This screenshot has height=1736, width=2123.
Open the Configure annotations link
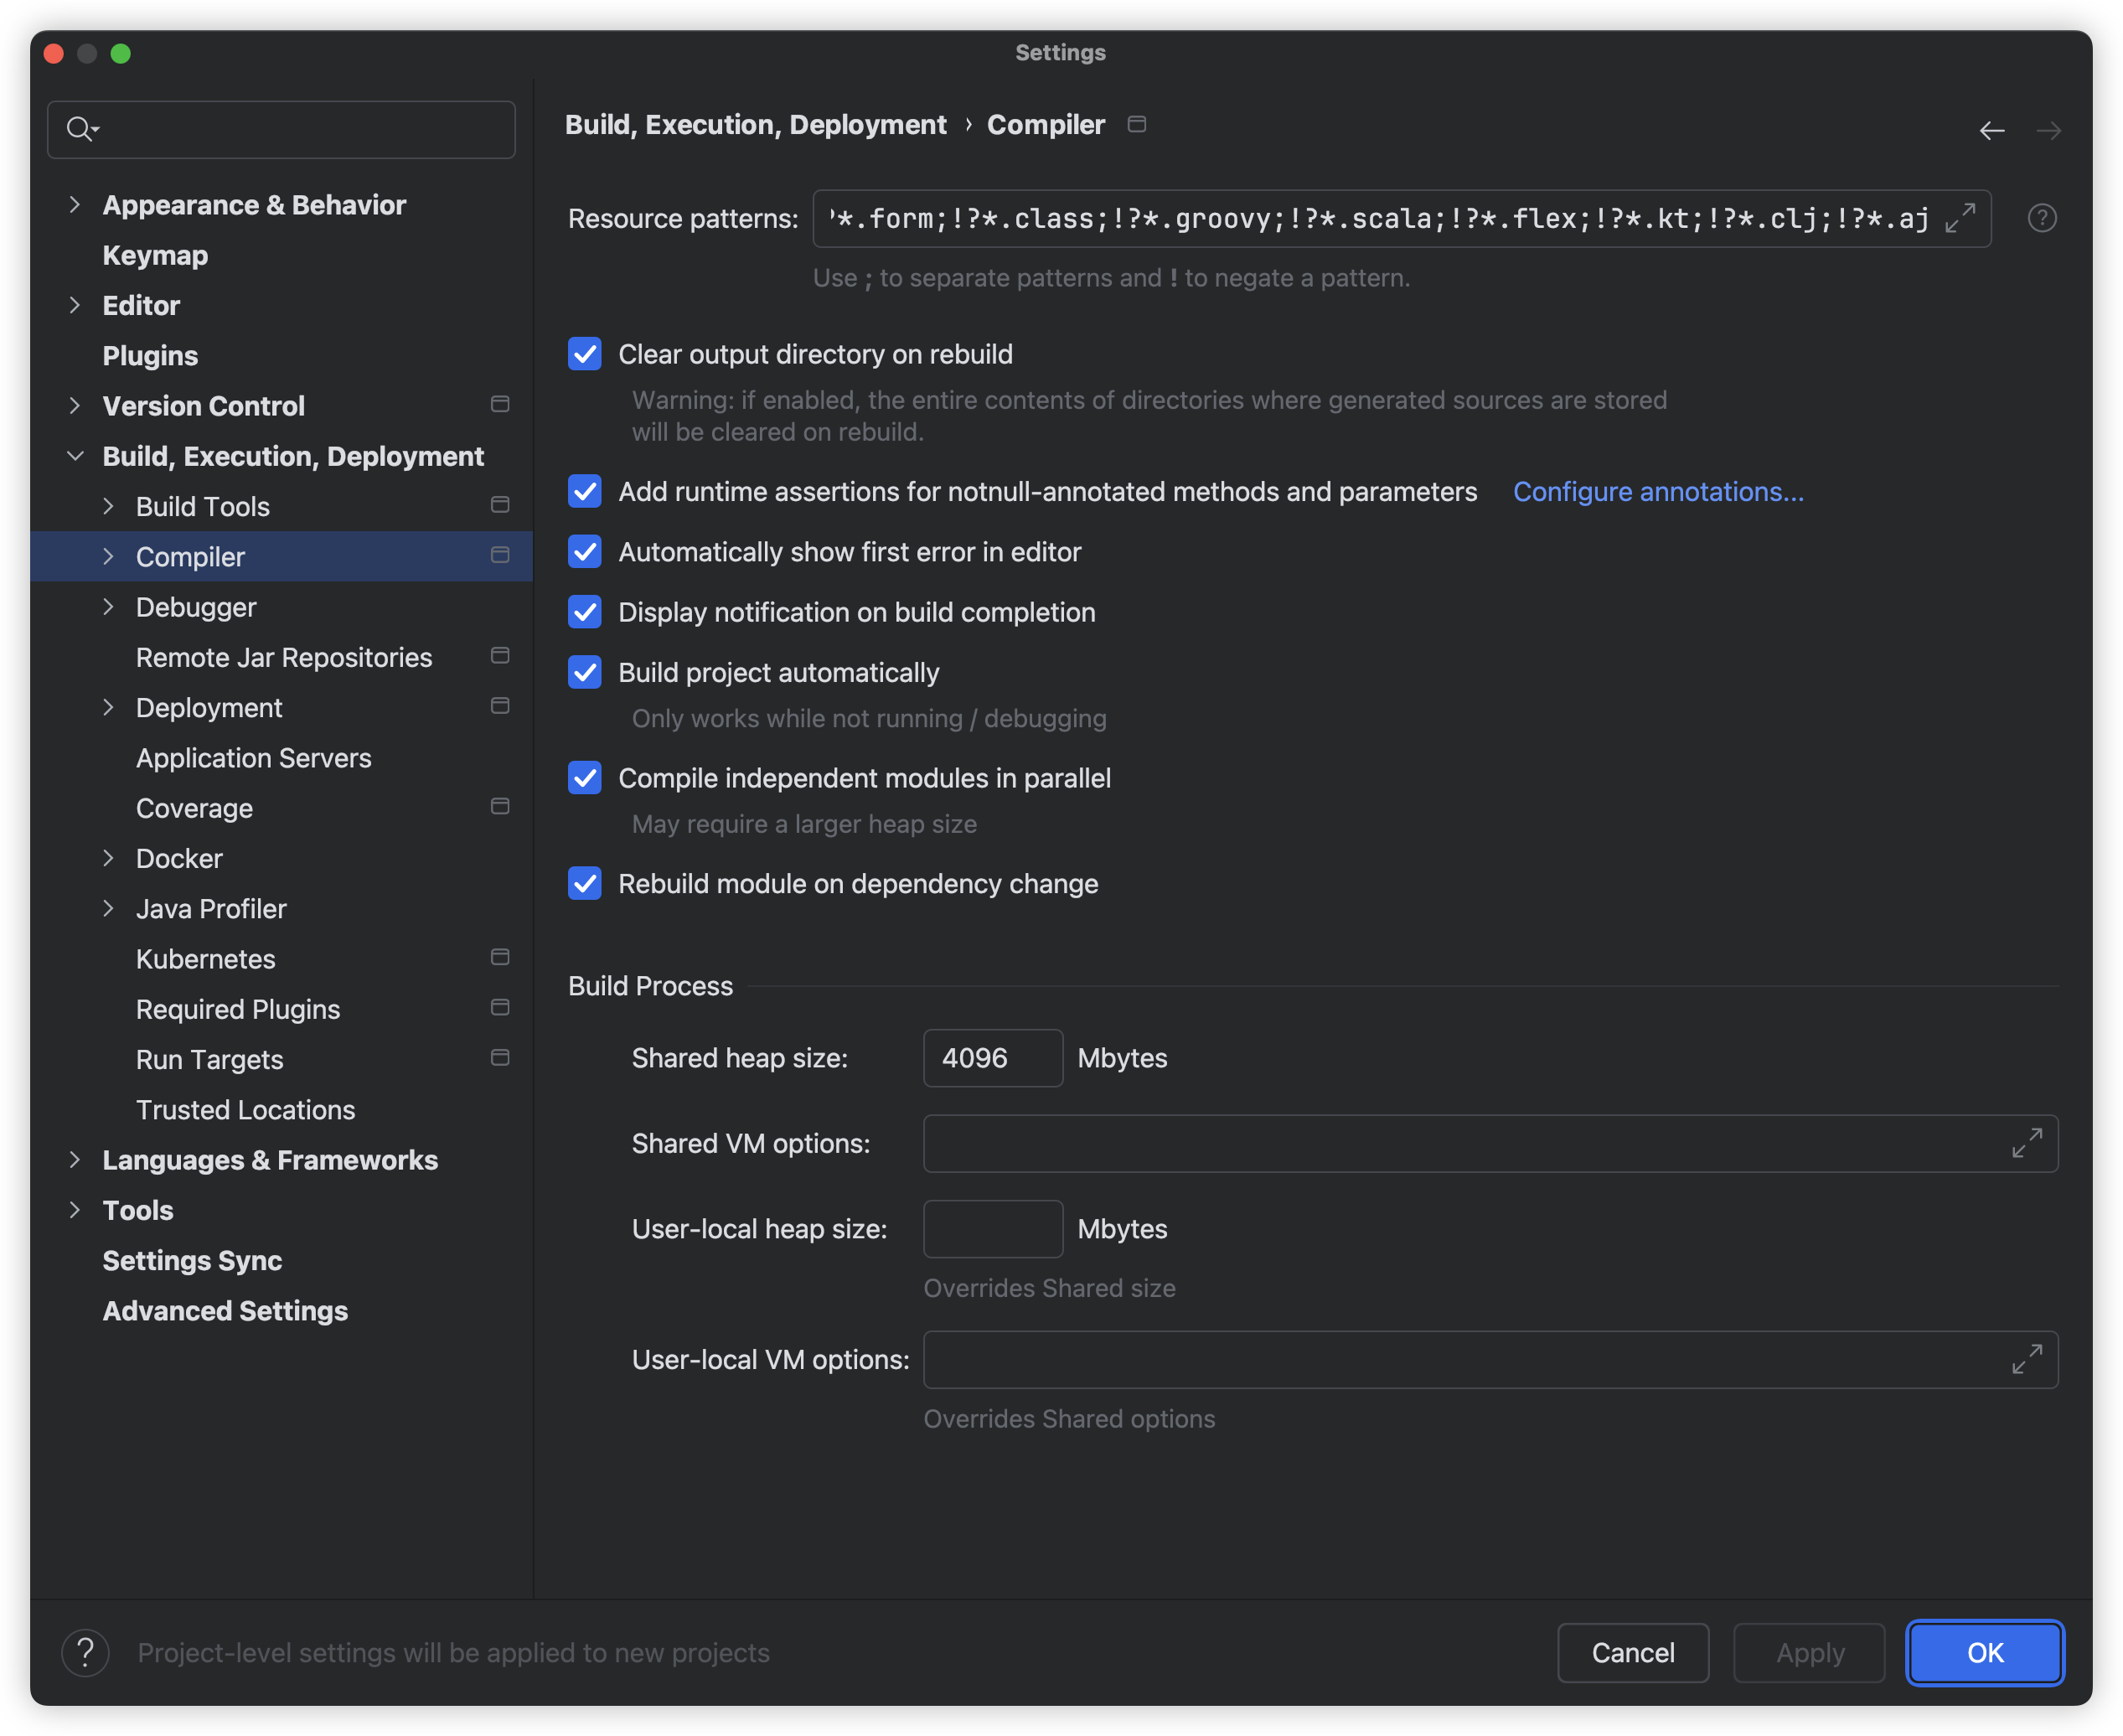coord(1657,492)
